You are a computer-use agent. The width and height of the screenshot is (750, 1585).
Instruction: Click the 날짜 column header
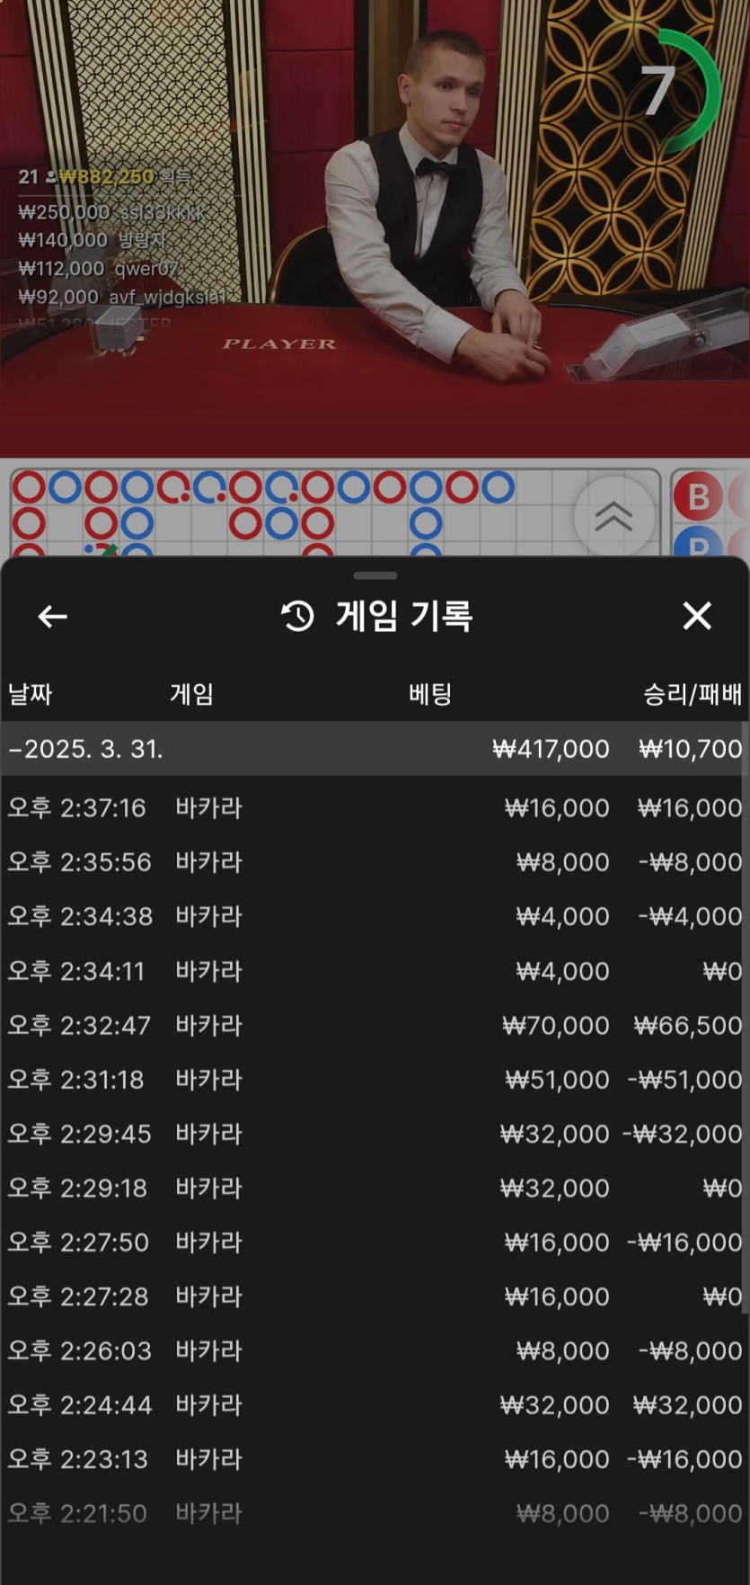coord(31,694)
